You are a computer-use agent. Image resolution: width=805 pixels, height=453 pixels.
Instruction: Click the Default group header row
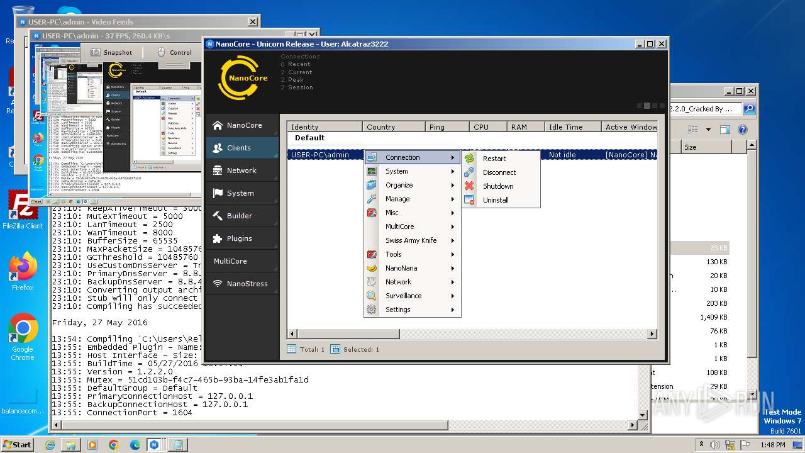click(x=472, y=138)
